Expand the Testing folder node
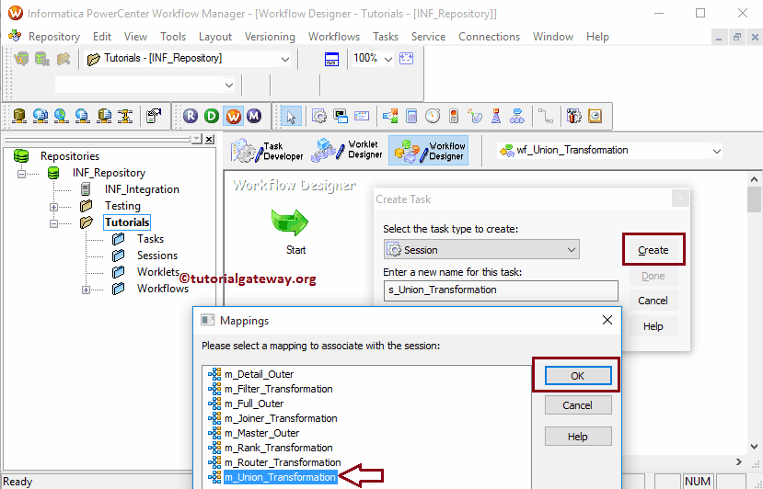The width and height of the screenshot is (763, 489). coord(53,207)
